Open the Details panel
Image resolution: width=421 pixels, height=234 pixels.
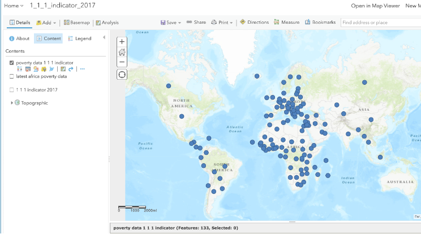(20, 23)
